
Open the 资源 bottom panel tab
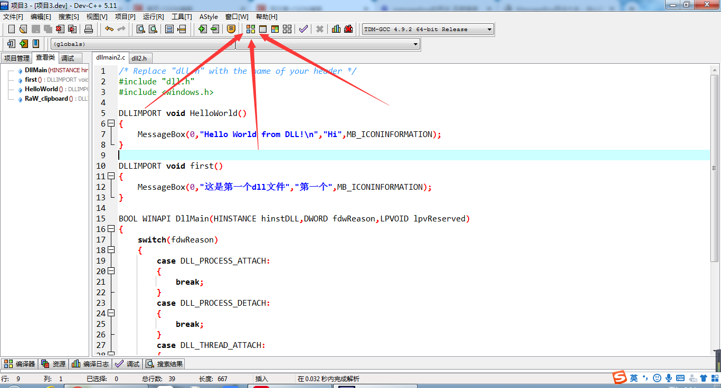click(53, 364)
